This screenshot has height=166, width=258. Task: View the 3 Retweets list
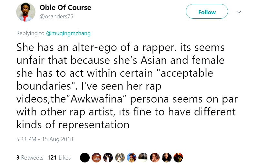click(30, 158)
